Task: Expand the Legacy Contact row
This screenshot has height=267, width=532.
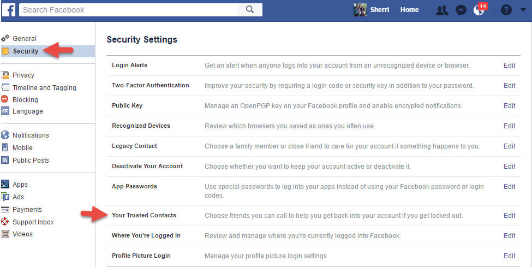Action: pos(313,146)
